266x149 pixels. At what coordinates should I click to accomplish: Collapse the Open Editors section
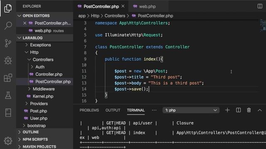coord(19,16)
